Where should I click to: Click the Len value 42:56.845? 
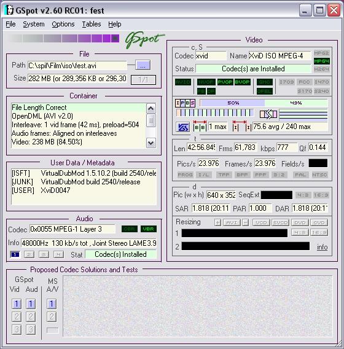(201, 147)
